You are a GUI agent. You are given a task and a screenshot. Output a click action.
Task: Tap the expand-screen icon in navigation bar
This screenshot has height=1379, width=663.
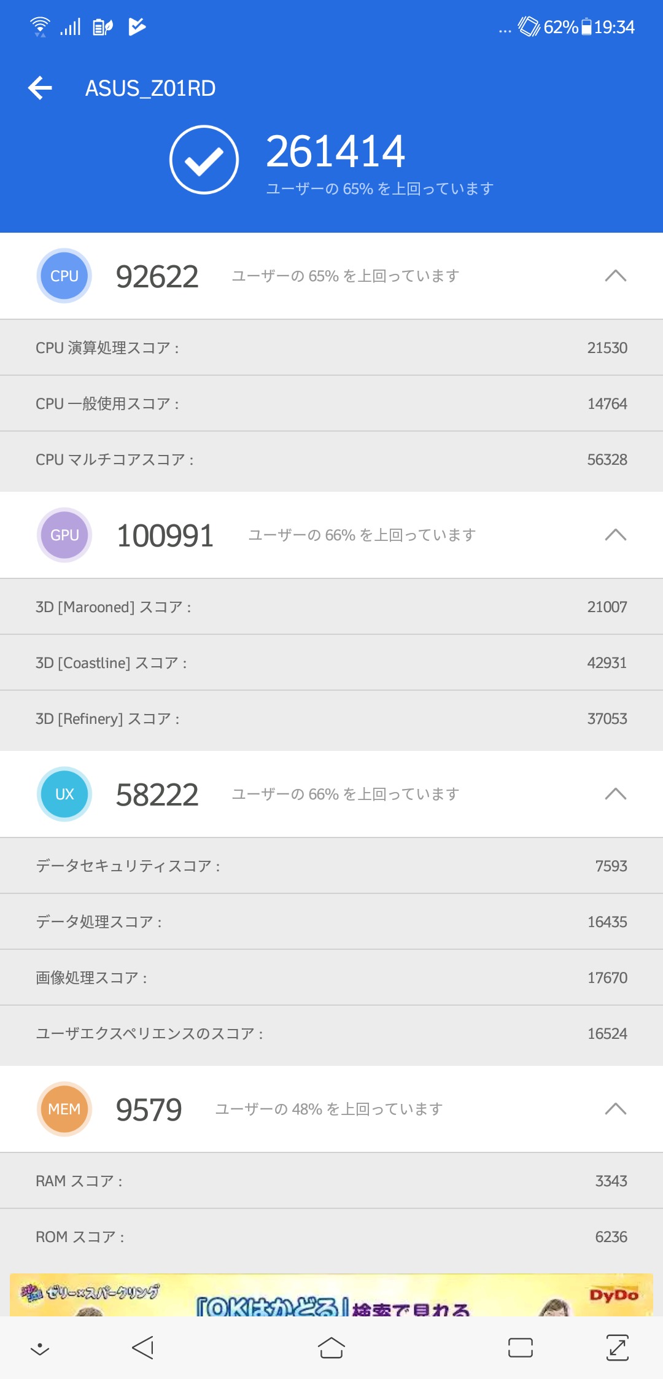pos(617,1348)
